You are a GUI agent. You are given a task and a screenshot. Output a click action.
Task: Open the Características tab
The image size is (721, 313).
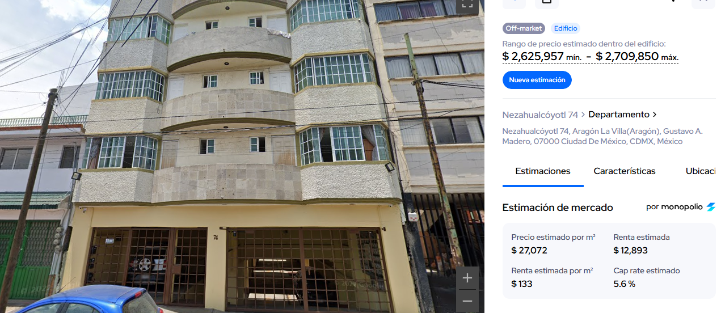point(625,171)
